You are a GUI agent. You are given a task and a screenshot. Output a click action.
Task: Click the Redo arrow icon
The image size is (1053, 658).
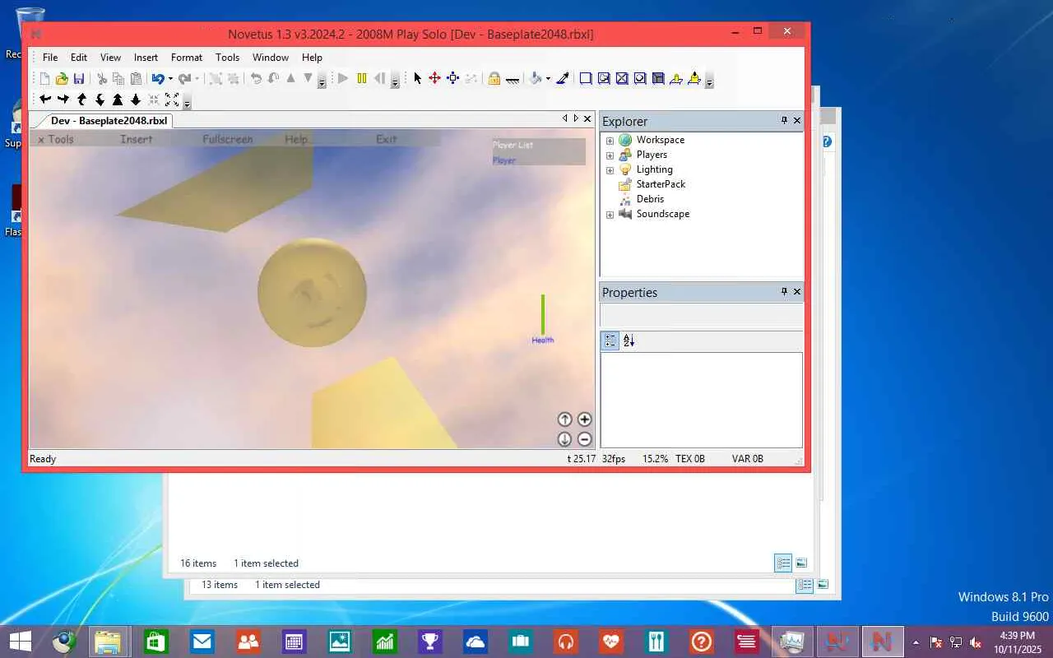tap(184, 79)
